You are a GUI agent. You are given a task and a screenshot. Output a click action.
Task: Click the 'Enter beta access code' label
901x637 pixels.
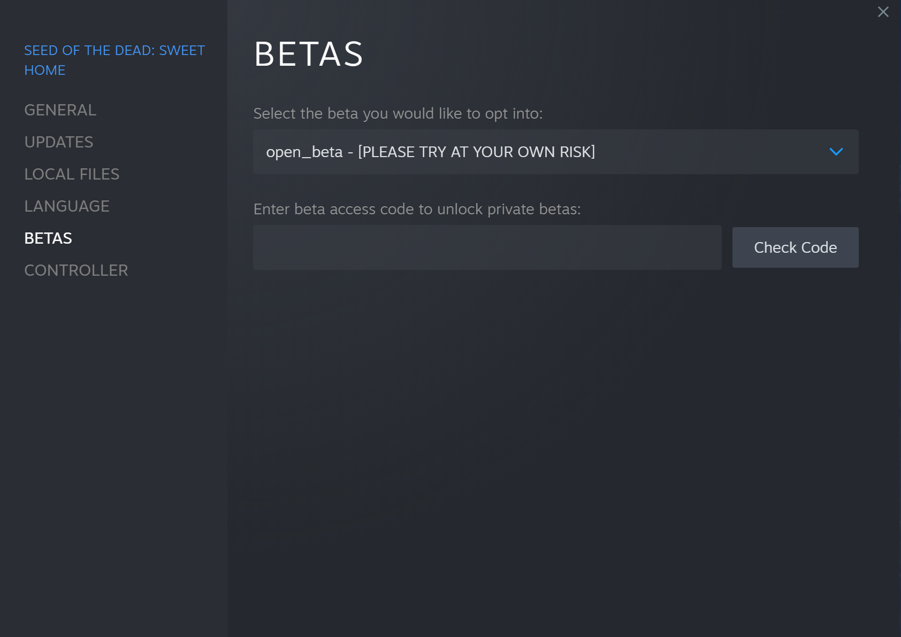click(417, 209)
